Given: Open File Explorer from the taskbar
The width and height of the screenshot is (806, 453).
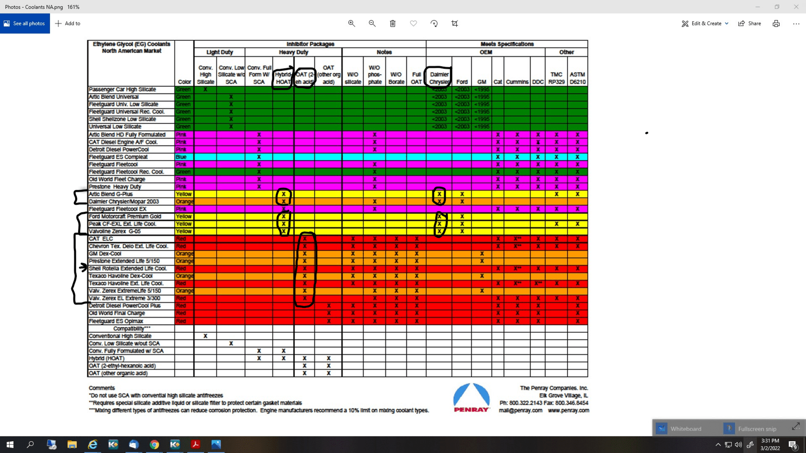Looking at the screenshot, I should [x=72, y=445].
